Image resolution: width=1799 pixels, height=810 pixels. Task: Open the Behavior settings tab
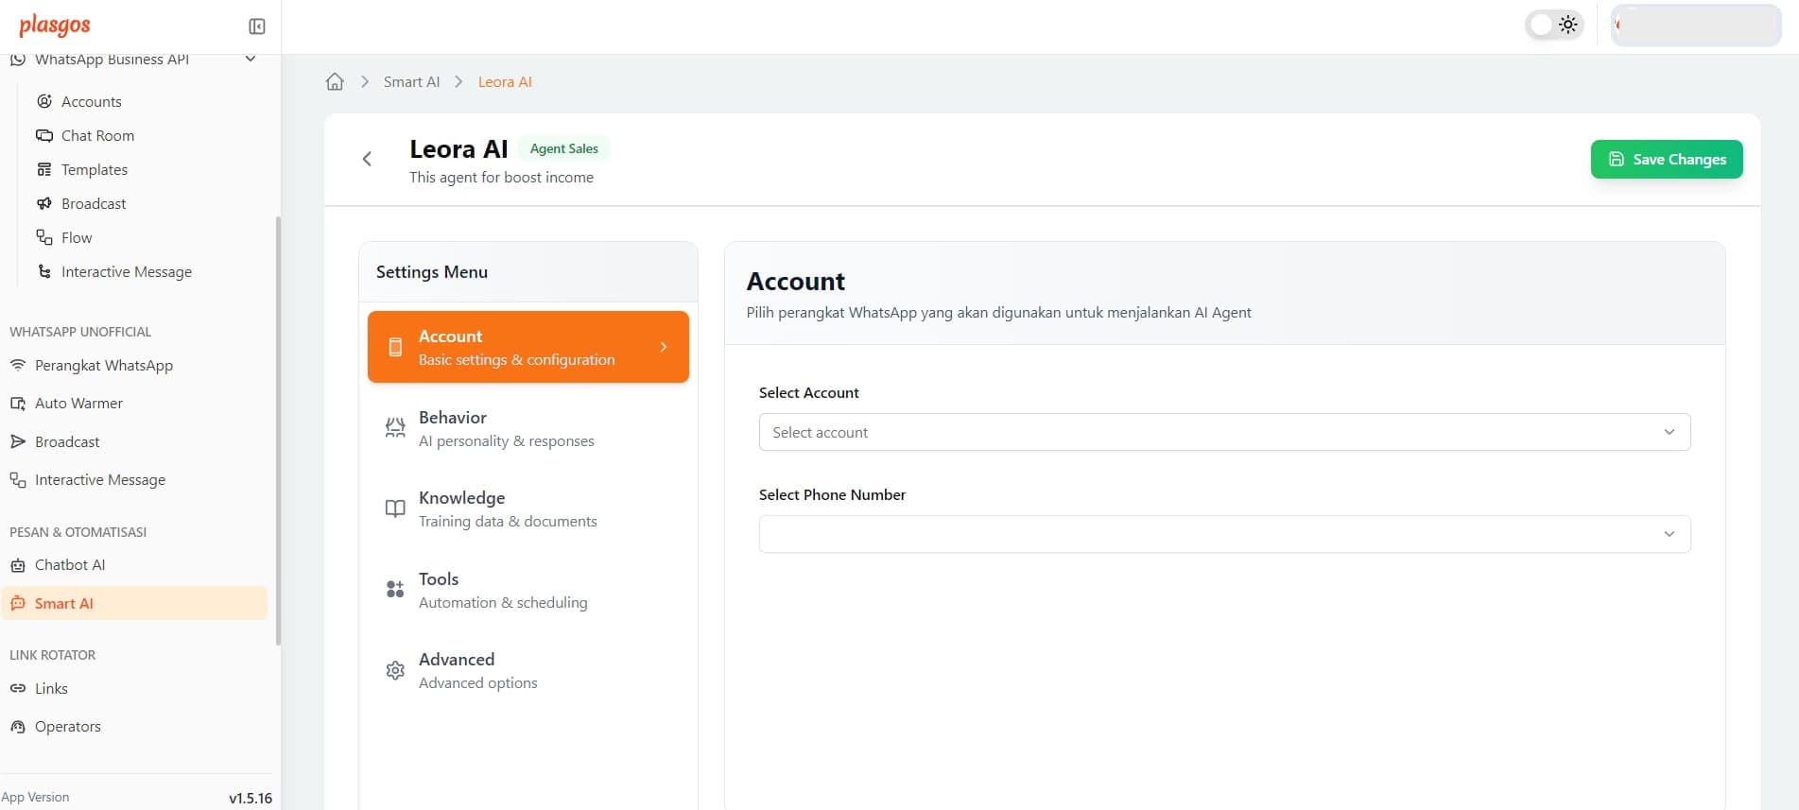528,428
